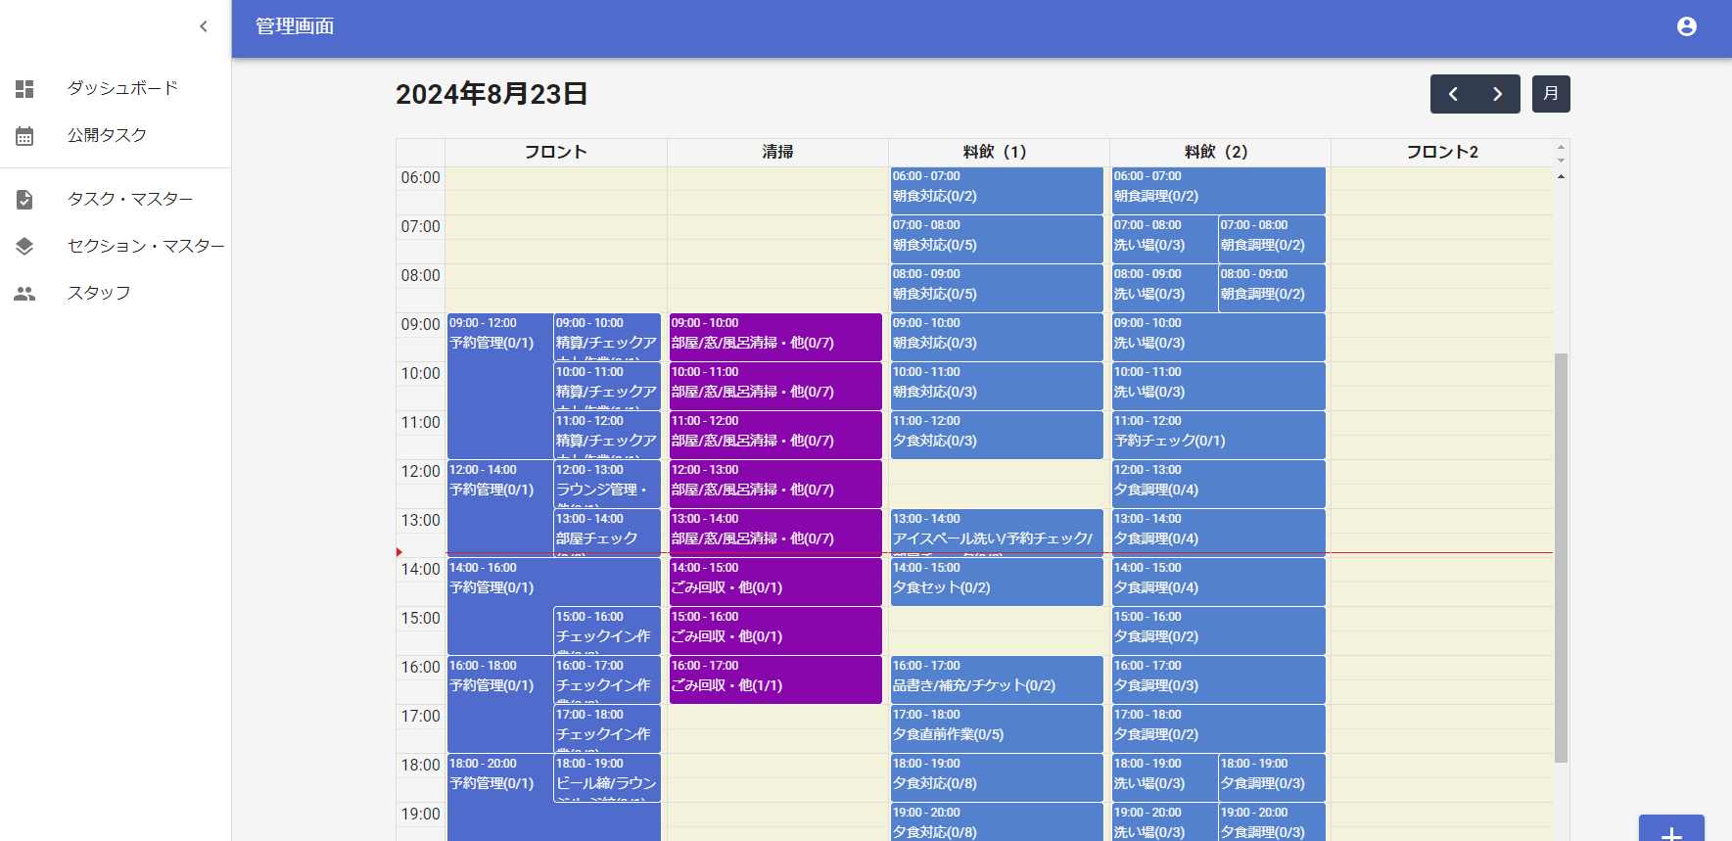The width and height of the screenshot is (1732, 841).
Task: Open 15:00-16:00 チェックイン作 event
Action: pos(607,631)
